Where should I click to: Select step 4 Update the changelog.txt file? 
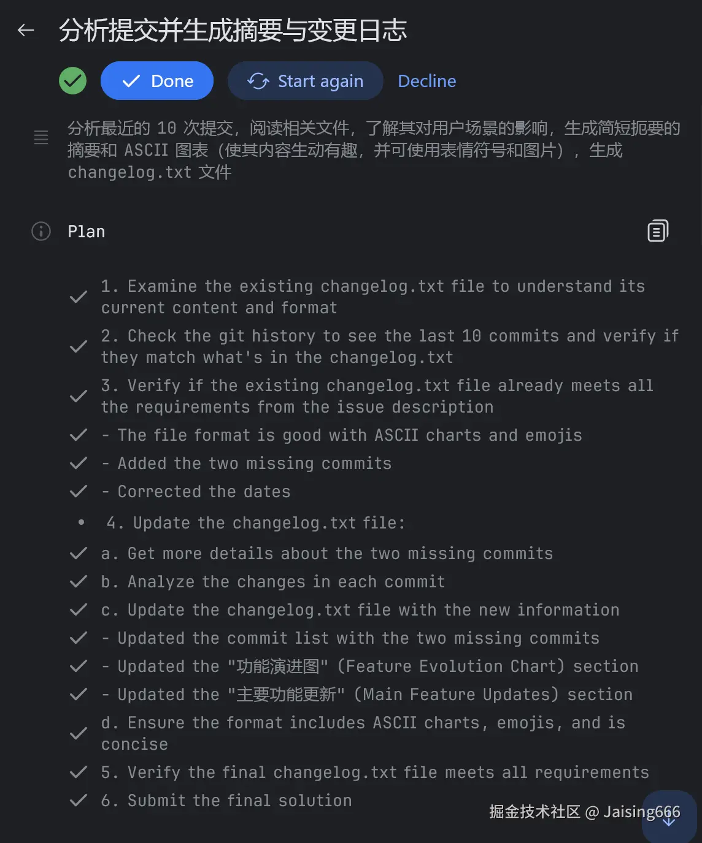(256, 522)
